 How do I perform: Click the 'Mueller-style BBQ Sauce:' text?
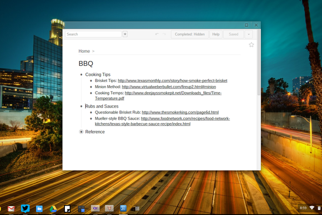pyautogui.click(x=118, y=119)
